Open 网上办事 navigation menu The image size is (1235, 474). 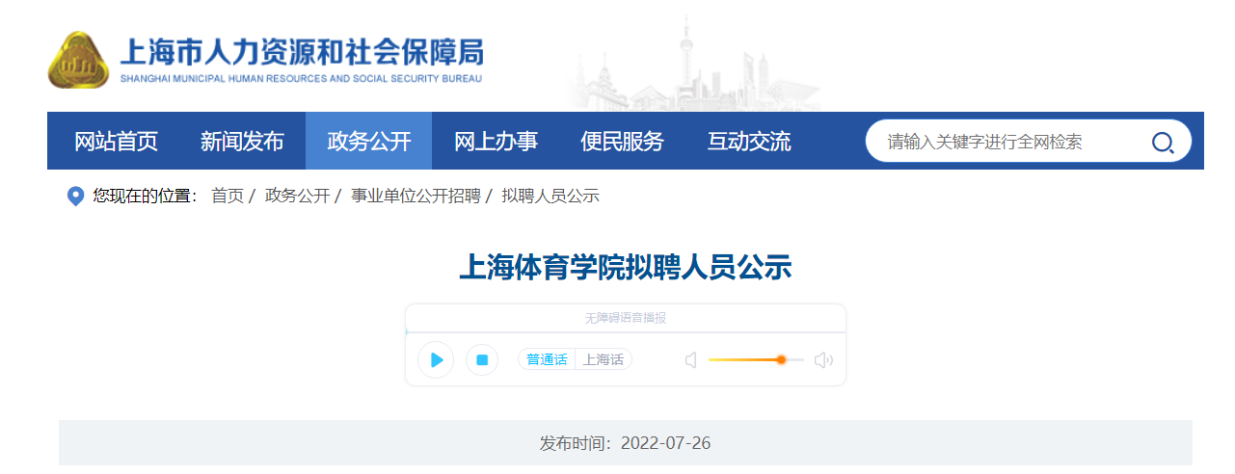pyautogui.click(x=496, y=141)
